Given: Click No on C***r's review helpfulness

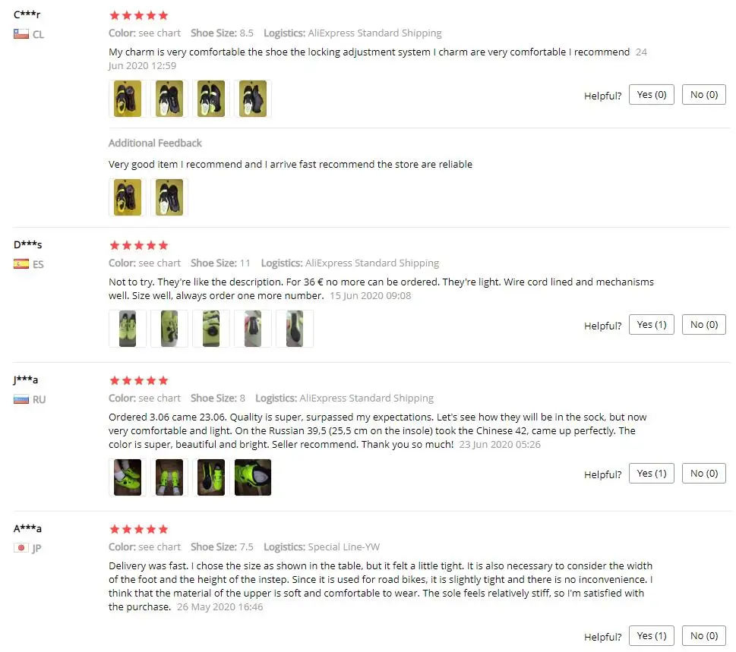Looking at the screenshot, I should coord(703,95).
